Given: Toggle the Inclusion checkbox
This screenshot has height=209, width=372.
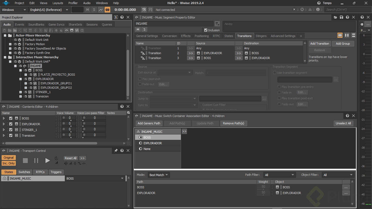Looking at the screenshot, I should point(206,30).
